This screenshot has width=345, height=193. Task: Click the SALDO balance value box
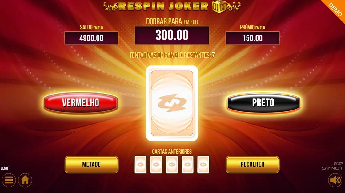click(x=91, y=38)
